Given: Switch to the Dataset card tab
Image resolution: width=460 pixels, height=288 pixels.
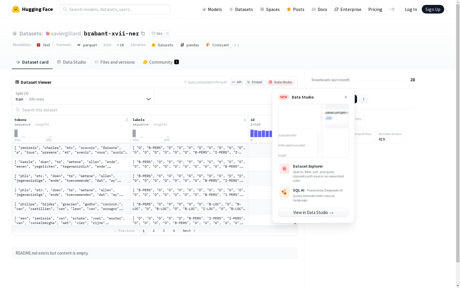Looking at the screenshot, I should point(32,62).
